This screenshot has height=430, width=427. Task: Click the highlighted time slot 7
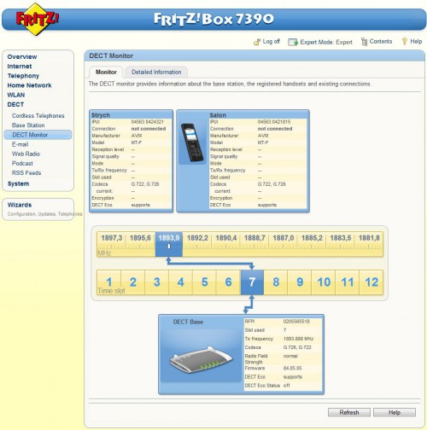tap(252, 282)
